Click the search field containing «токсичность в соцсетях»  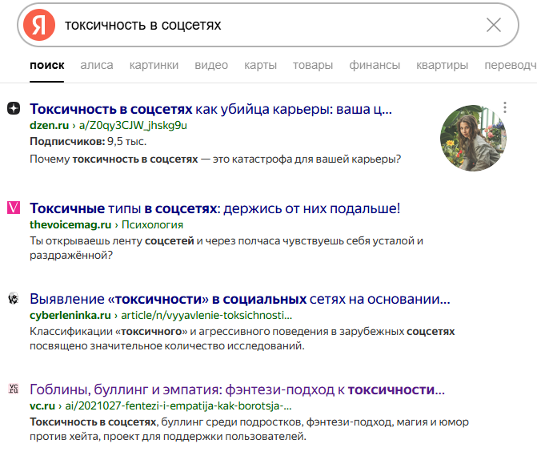pos(268,25)
